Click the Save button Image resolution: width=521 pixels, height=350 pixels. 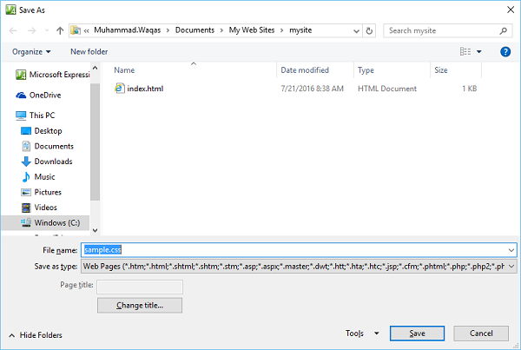click(417, 333)
